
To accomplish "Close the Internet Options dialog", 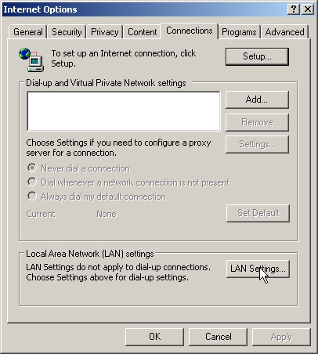I will (x=308, y=9).
